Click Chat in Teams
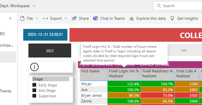Screen dimensions: 202x105 click(x=112, y=18)
